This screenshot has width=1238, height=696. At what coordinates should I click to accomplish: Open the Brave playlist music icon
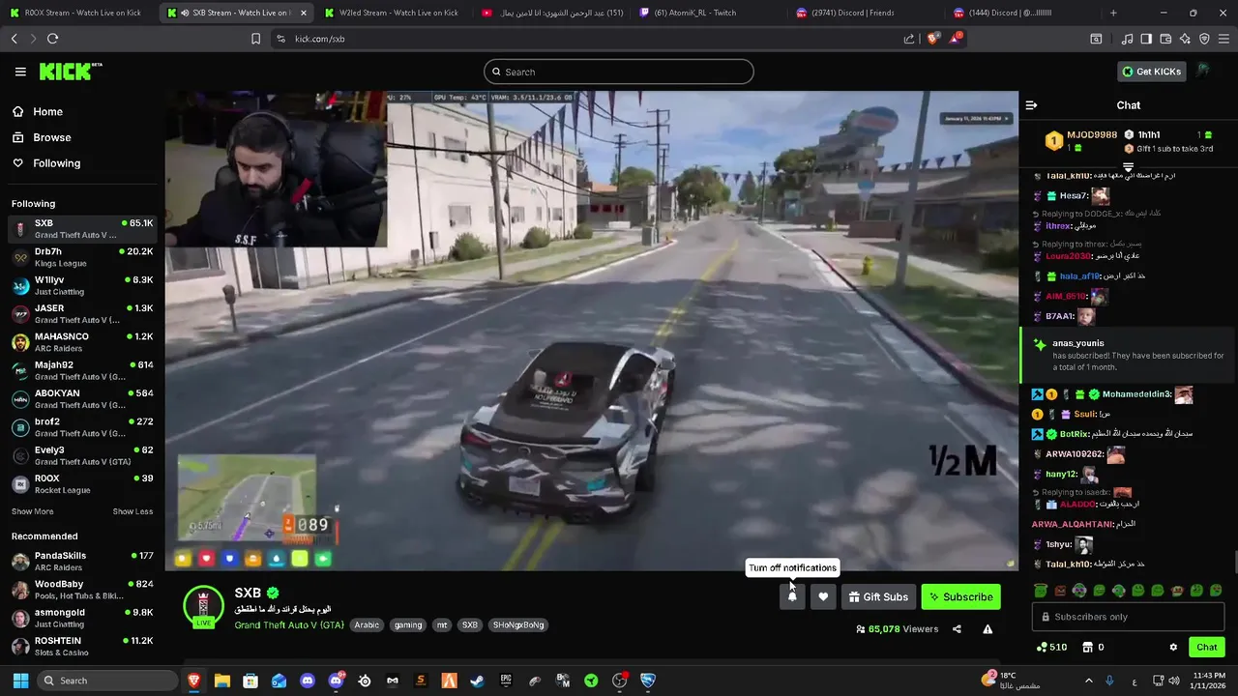click(x=1127, y=39)
